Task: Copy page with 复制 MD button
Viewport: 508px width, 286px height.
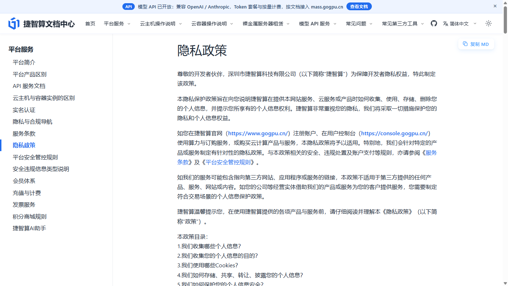Action: click(x=476, y=44)
